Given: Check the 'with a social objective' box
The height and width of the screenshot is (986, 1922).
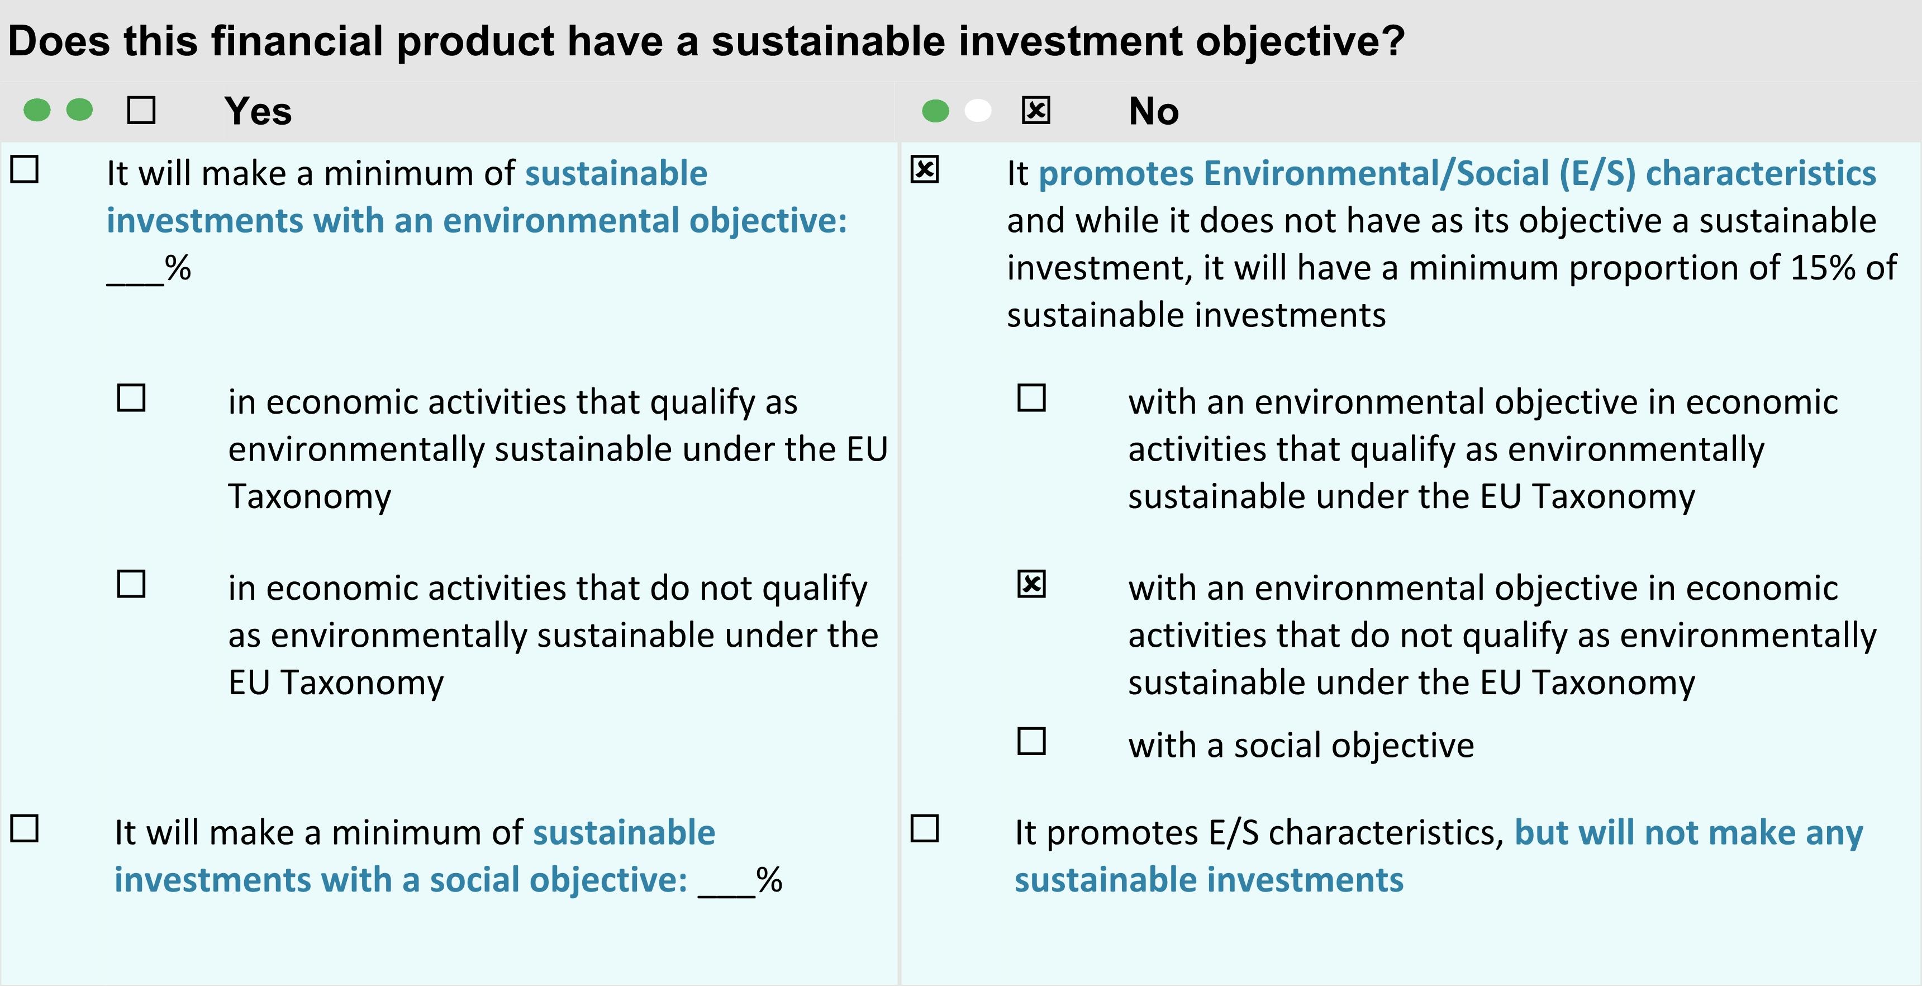Looking at the screenshot, I should coord(1032,741).
